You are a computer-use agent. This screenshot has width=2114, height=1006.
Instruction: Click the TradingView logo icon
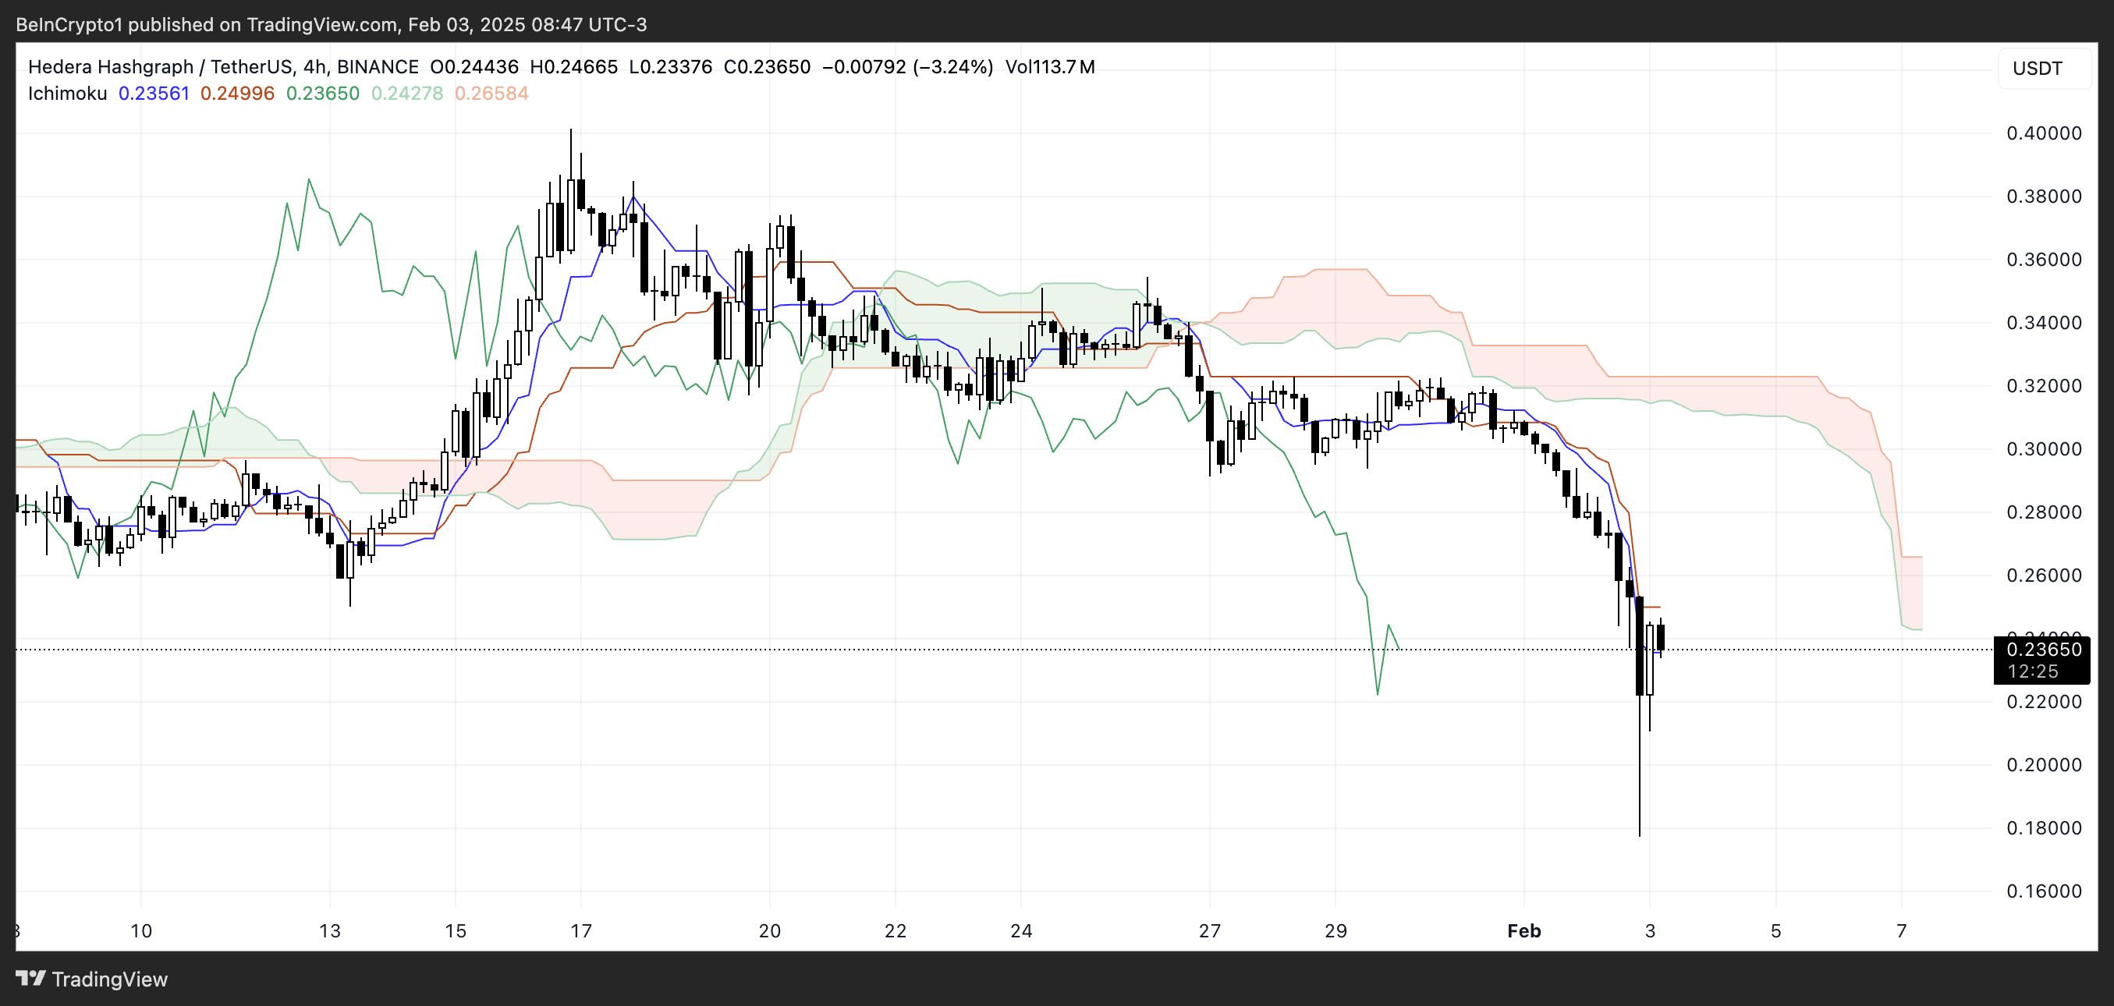point(30,978)
